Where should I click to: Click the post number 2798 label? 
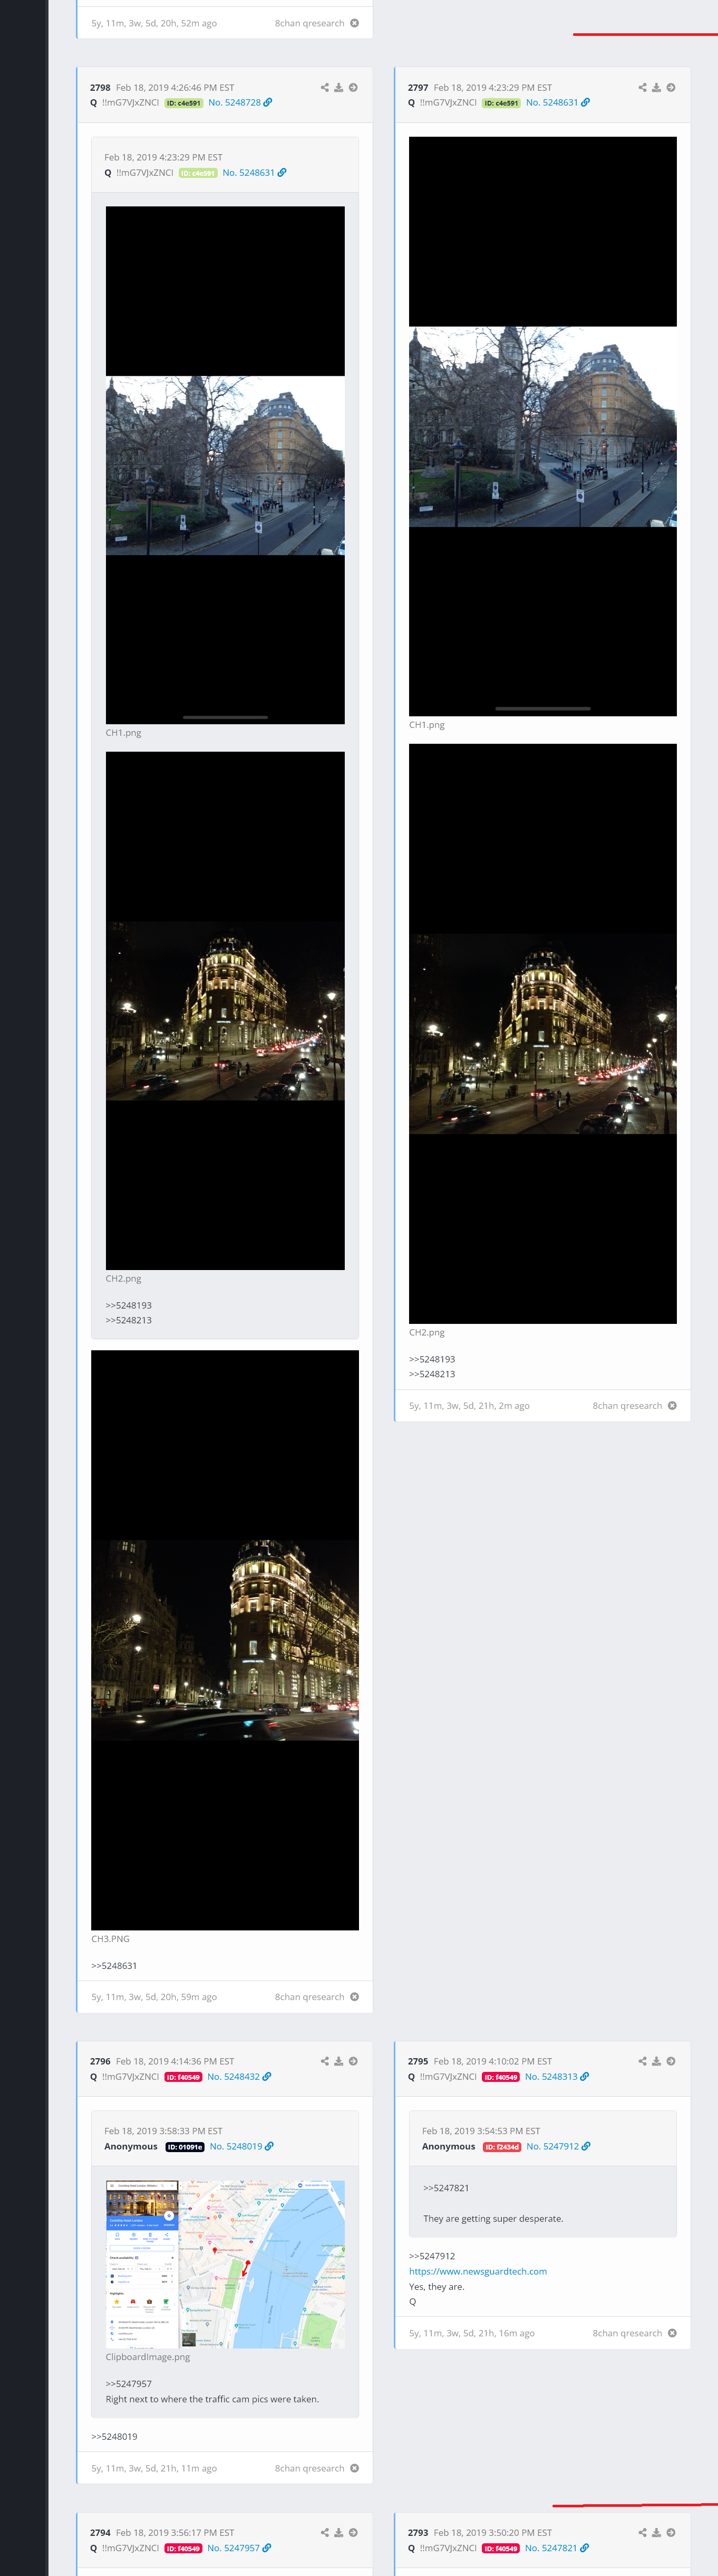[100, 88]
